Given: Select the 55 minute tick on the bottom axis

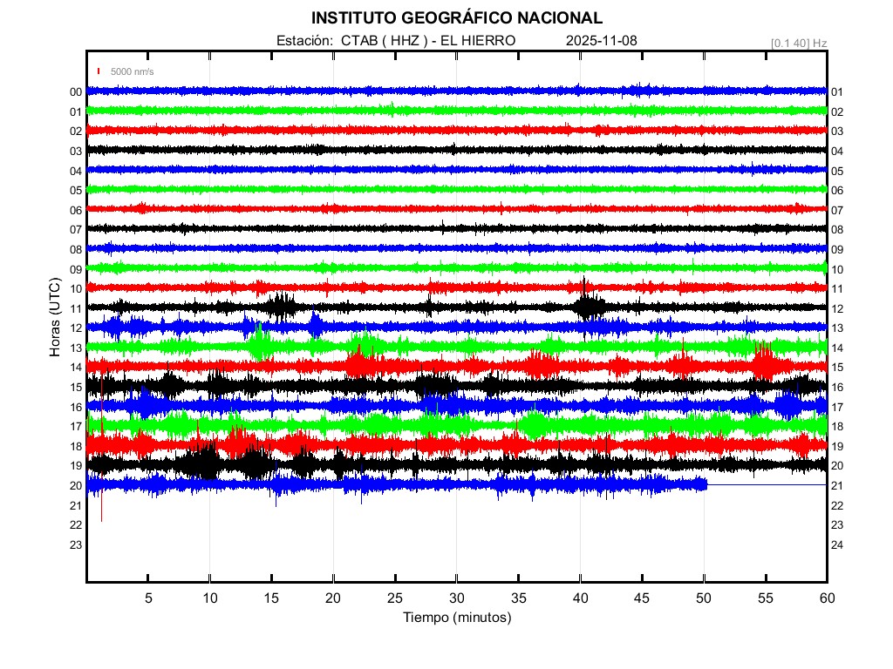Looking at the screenshot, I should [765, 598].
